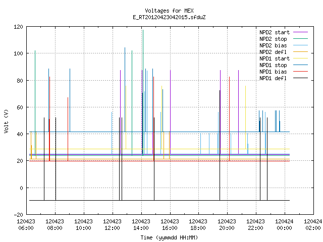Click the y-axis tick label 120
The height and width of the screenshot is (242, 323).
pos(18,27)
